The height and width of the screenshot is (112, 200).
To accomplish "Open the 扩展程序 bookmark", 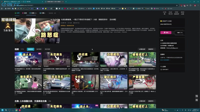I will pos(8,9).
